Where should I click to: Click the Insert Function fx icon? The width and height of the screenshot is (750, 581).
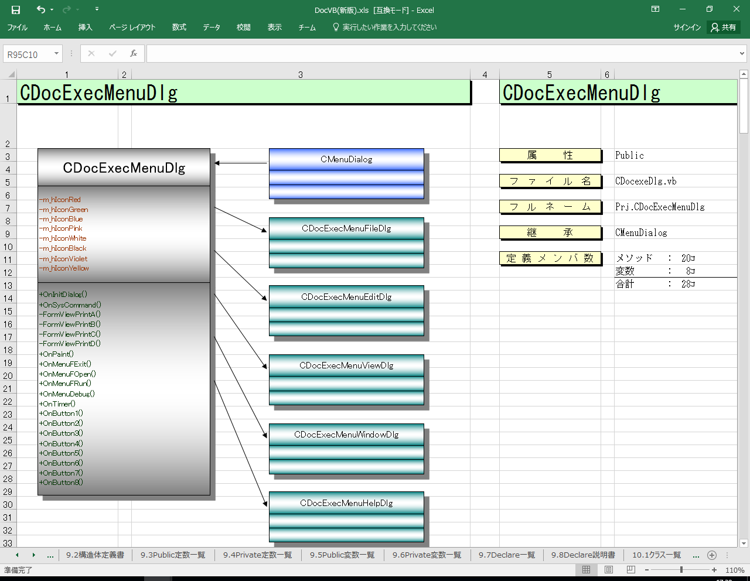coord(134,53)
